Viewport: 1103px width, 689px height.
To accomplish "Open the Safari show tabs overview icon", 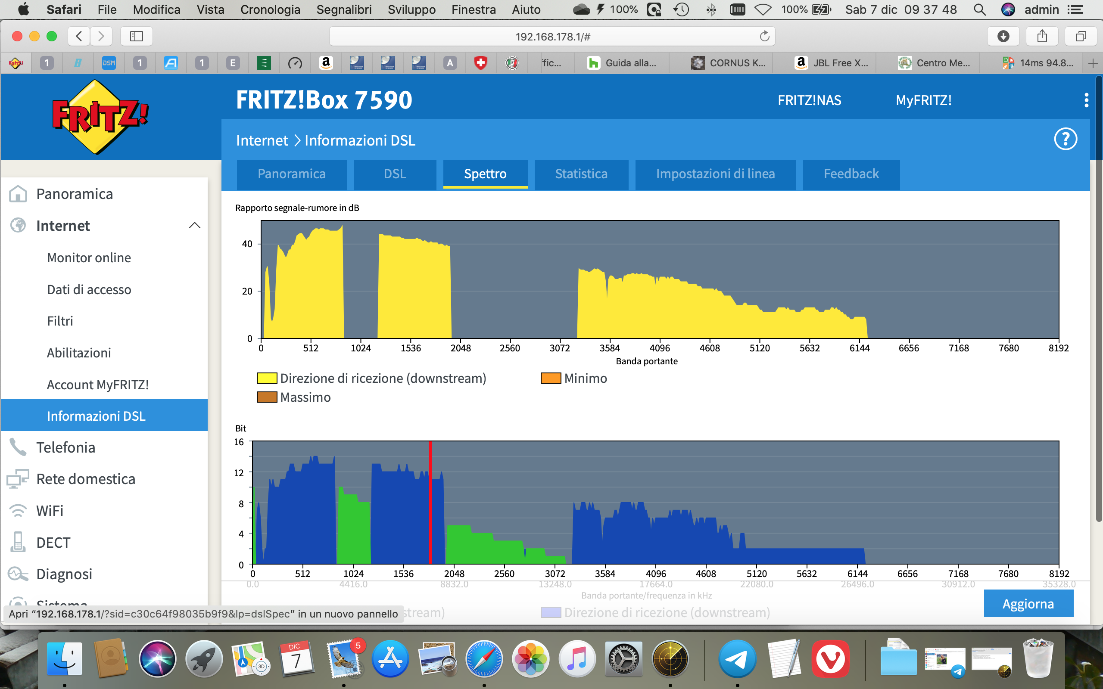I will click(x=1081, y=36).
